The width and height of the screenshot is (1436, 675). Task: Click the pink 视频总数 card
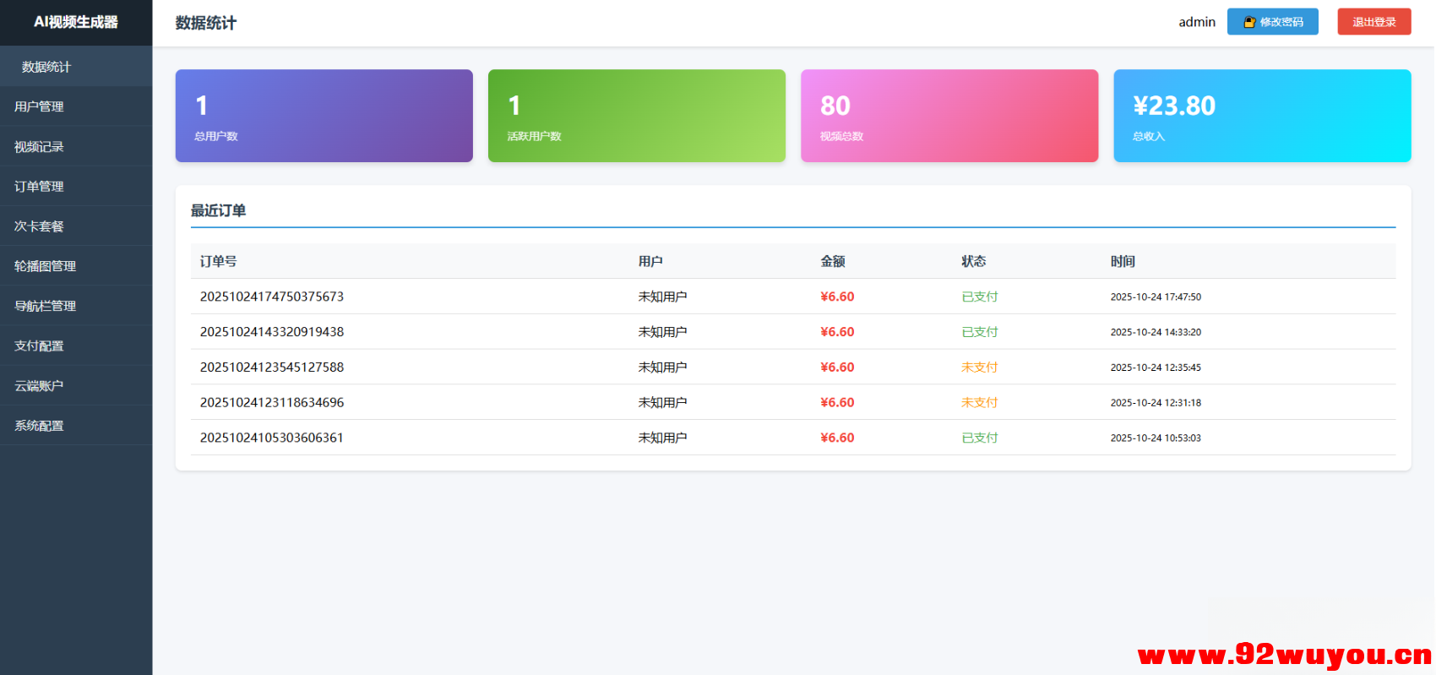949,116
